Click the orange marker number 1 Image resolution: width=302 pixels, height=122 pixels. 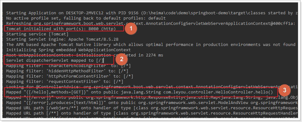(131, 29)
